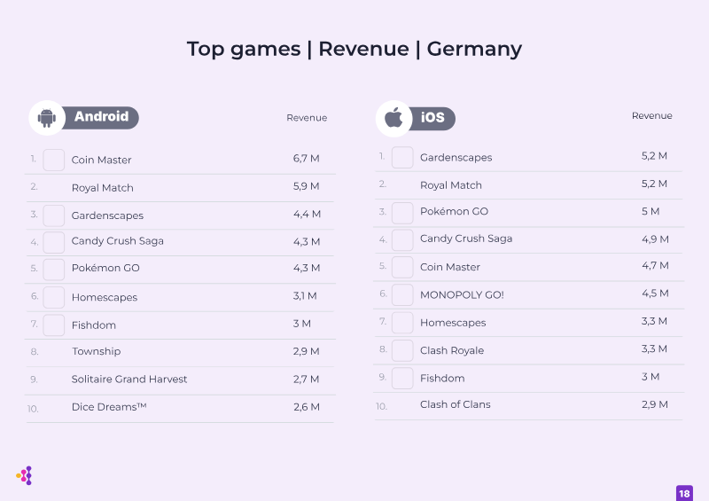Click the icon box beside Android Fishdom
Image resolution: width=709 pixels, height=501 pixels.
click(54, 325)
